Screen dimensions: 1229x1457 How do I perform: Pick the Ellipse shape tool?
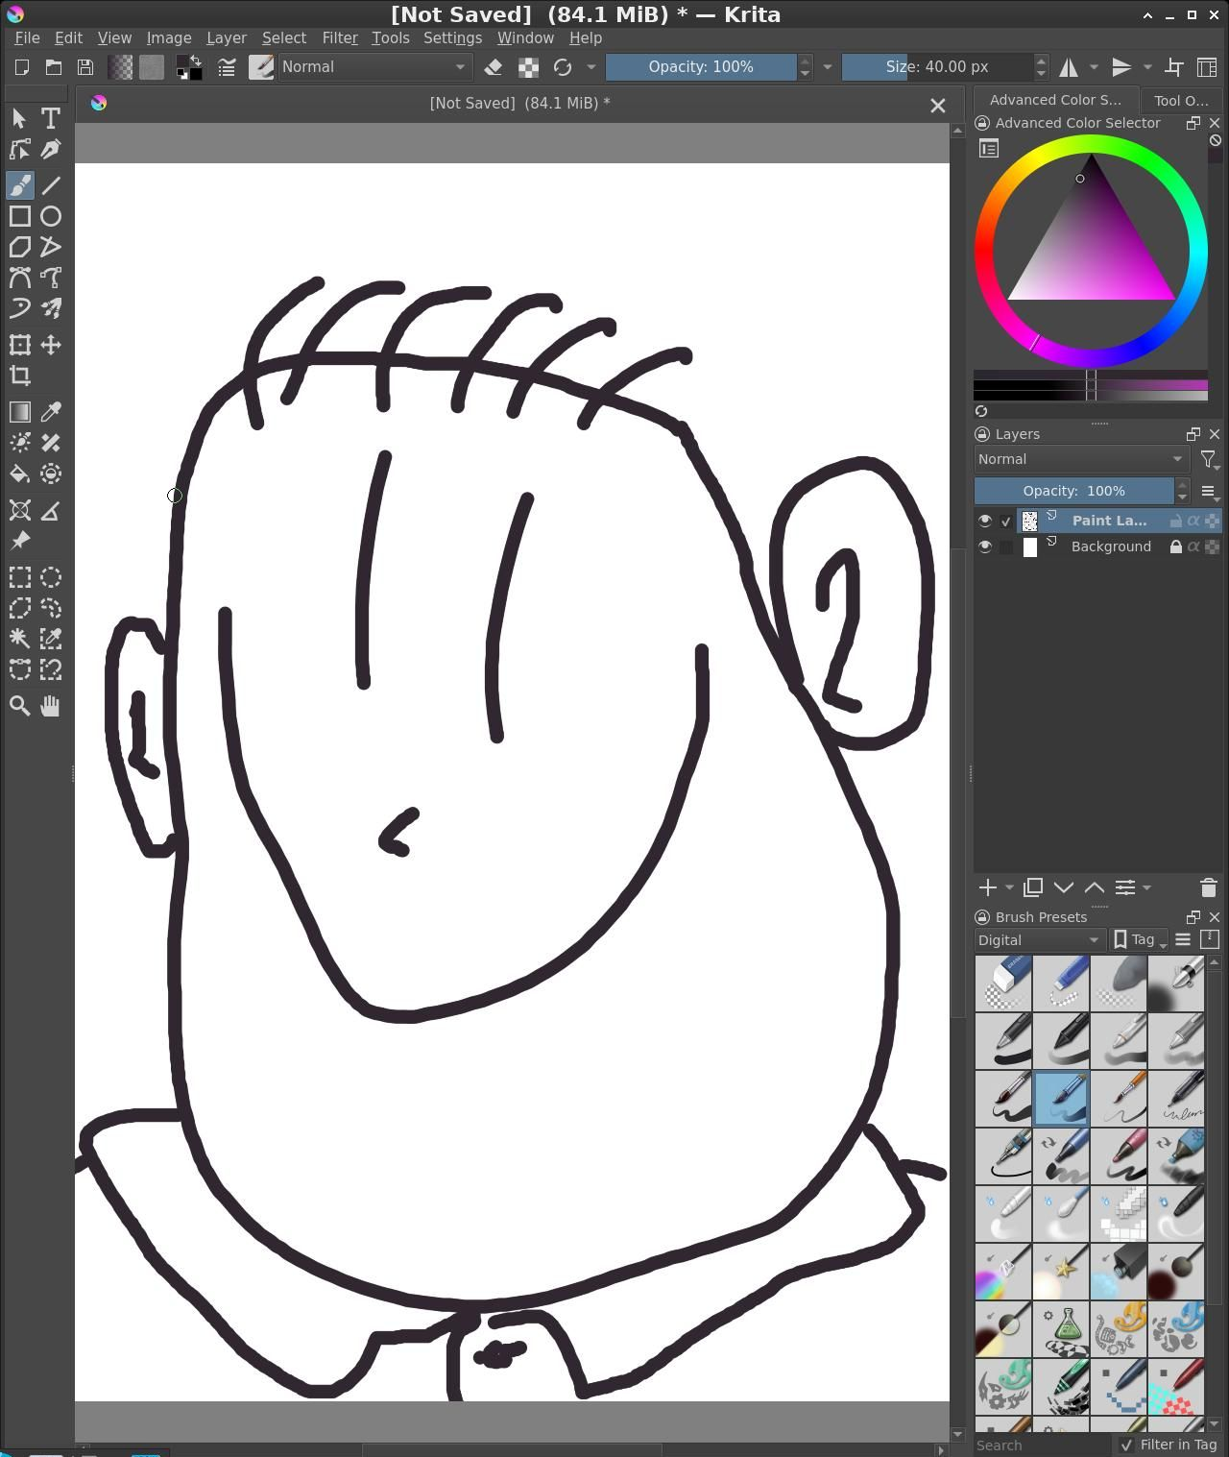pos(51,216)
